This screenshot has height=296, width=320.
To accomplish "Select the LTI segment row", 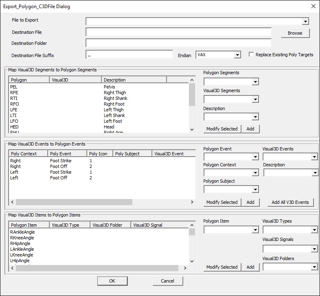I will click(99, 115).
